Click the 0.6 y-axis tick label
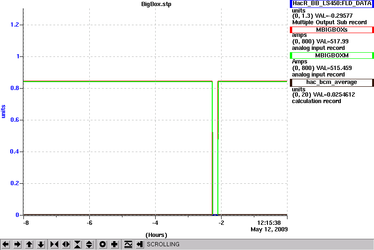Viewport: 374px width, 250px height. click(14, 120)
